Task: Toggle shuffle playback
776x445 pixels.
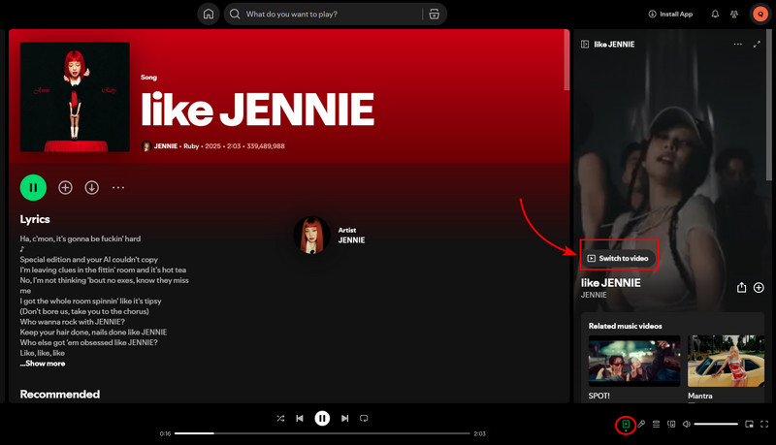Action: (x=280, y=419)
